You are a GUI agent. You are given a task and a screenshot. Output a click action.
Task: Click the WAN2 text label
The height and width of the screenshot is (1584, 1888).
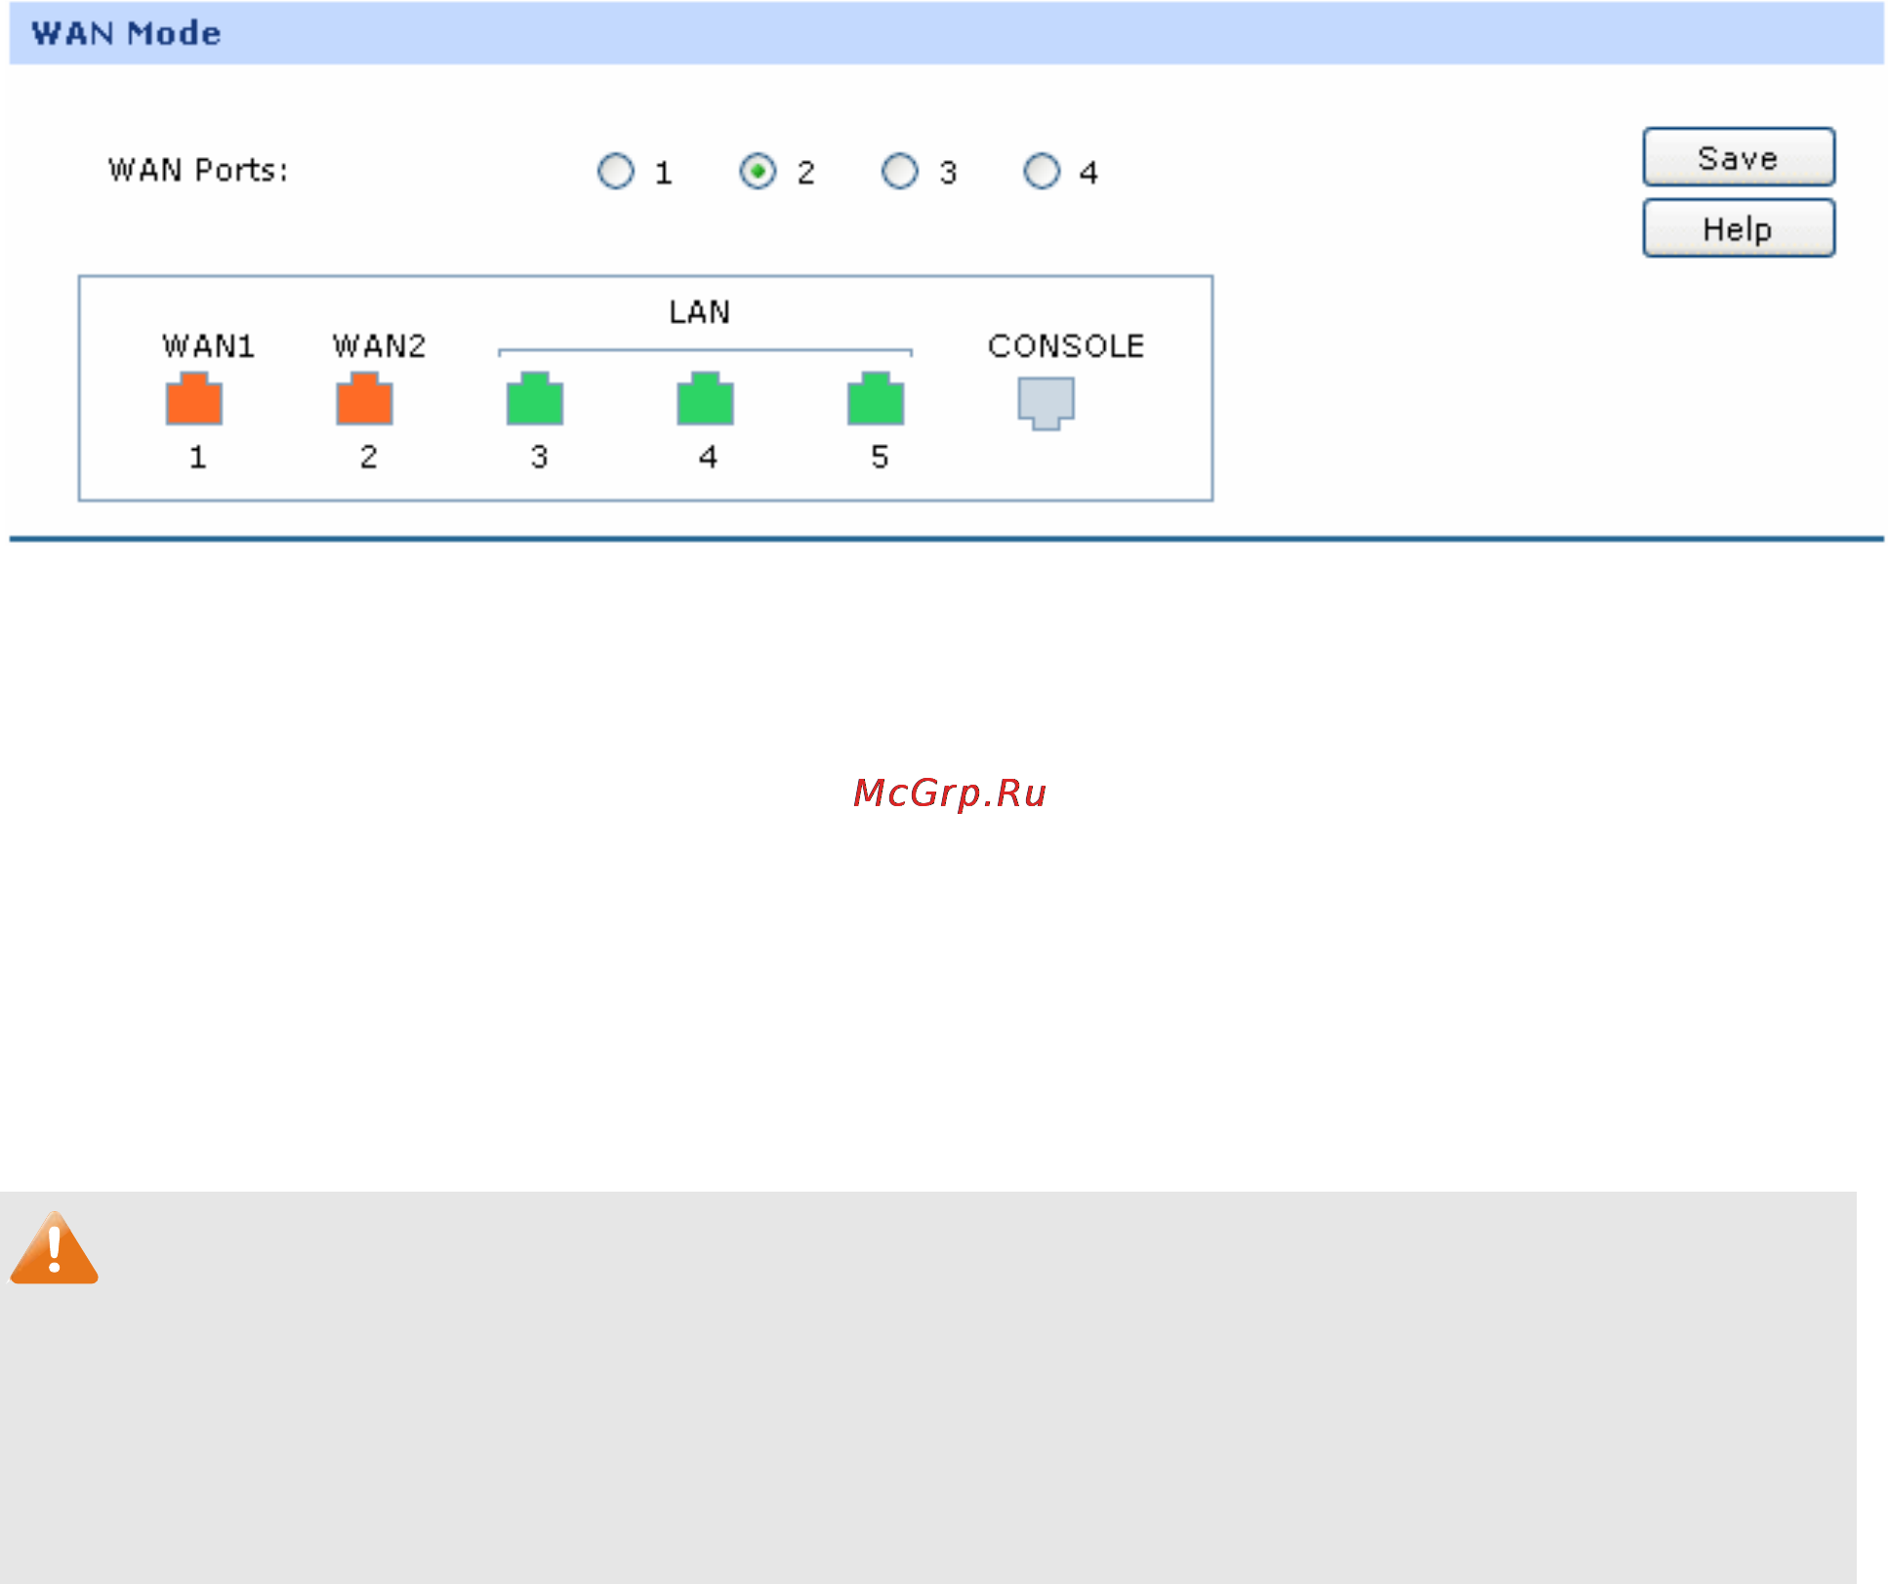pyautogui.click(x=380, y=346)
